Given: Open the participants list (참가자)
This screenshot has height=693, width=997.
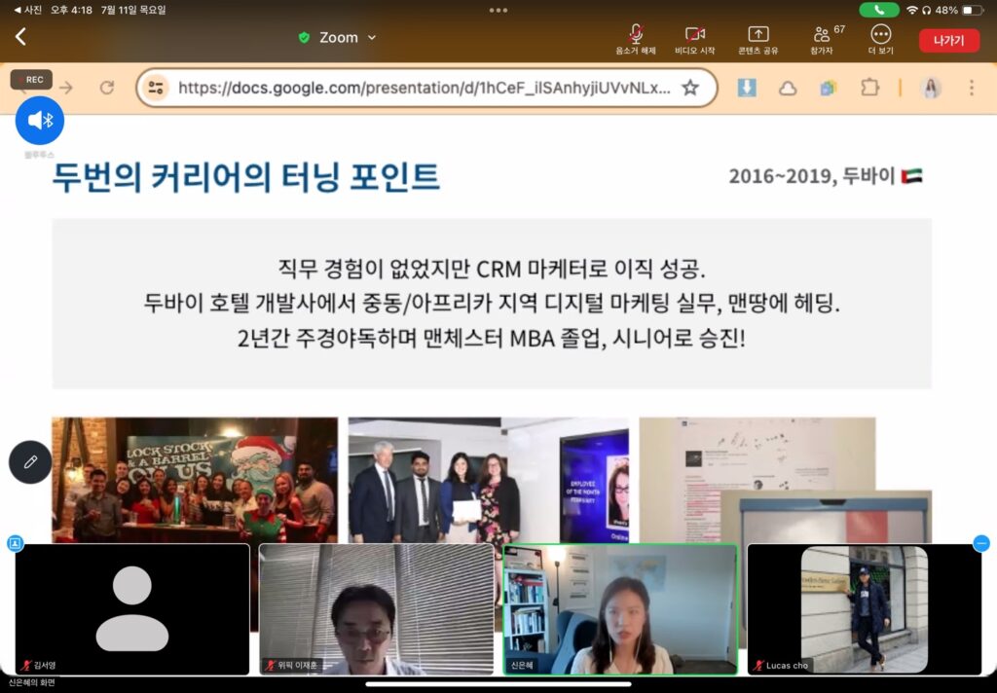Looking at the screenshot, I should (823, 37).
